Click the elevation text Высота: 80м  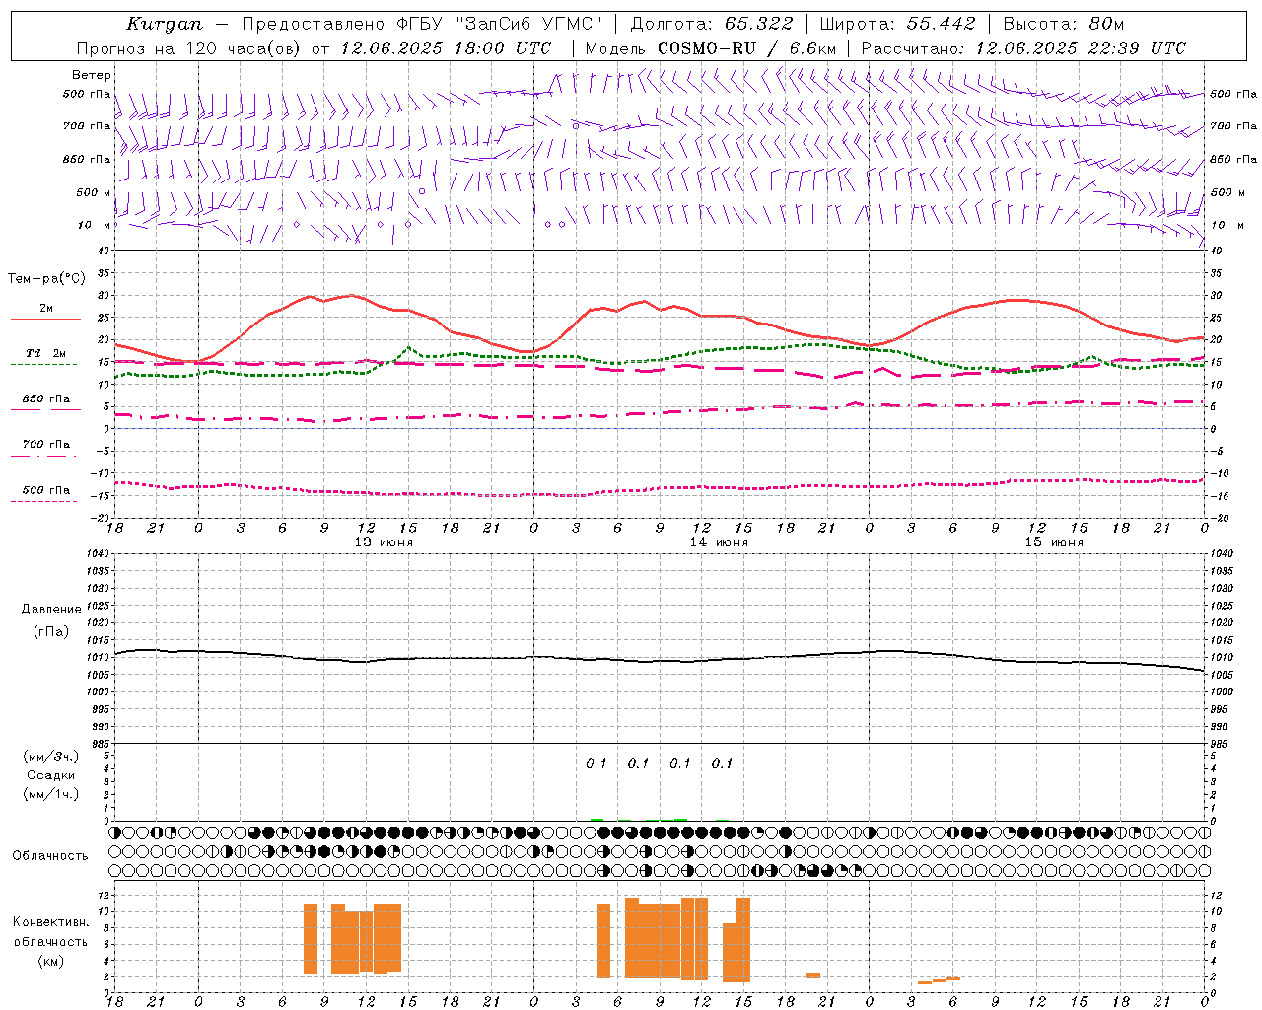(x=1064, y=24)
